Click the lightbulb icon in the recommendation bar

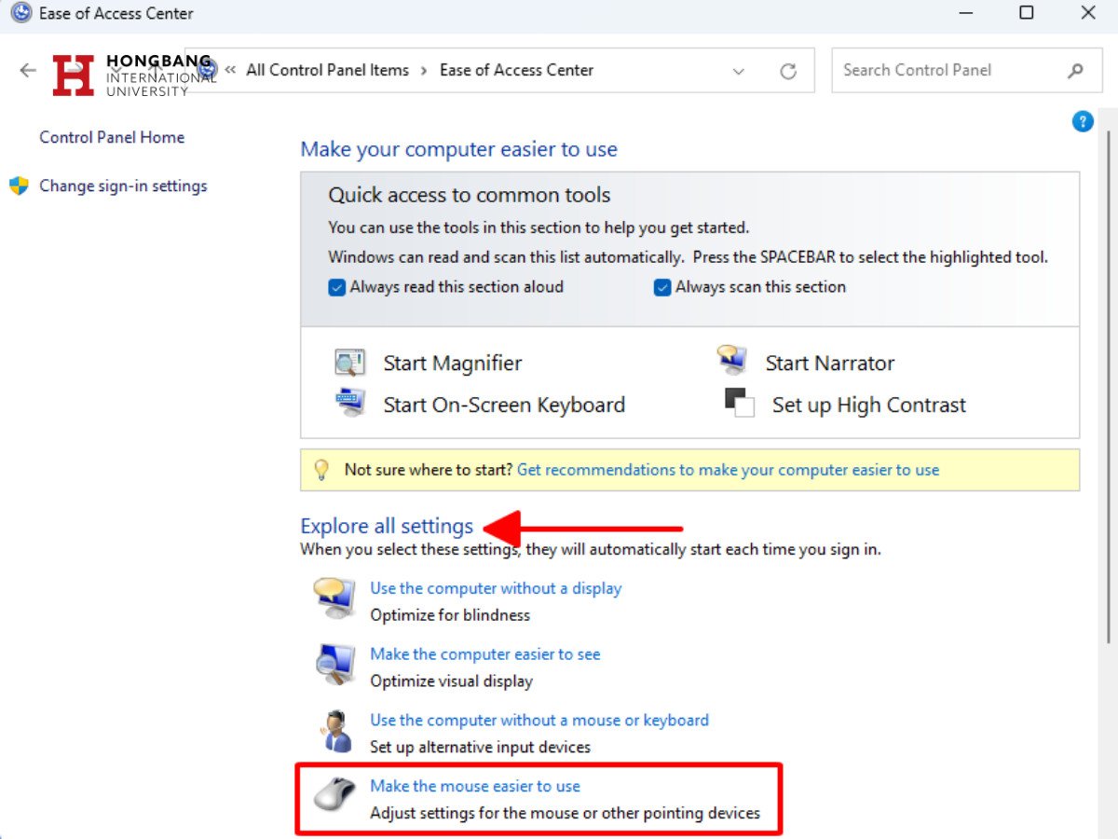320,469
